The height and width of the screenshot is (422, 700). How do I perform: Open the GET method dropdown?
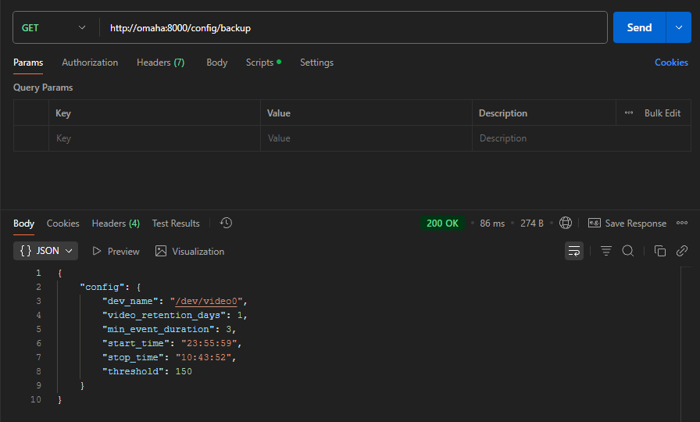[x=54, y=27]
